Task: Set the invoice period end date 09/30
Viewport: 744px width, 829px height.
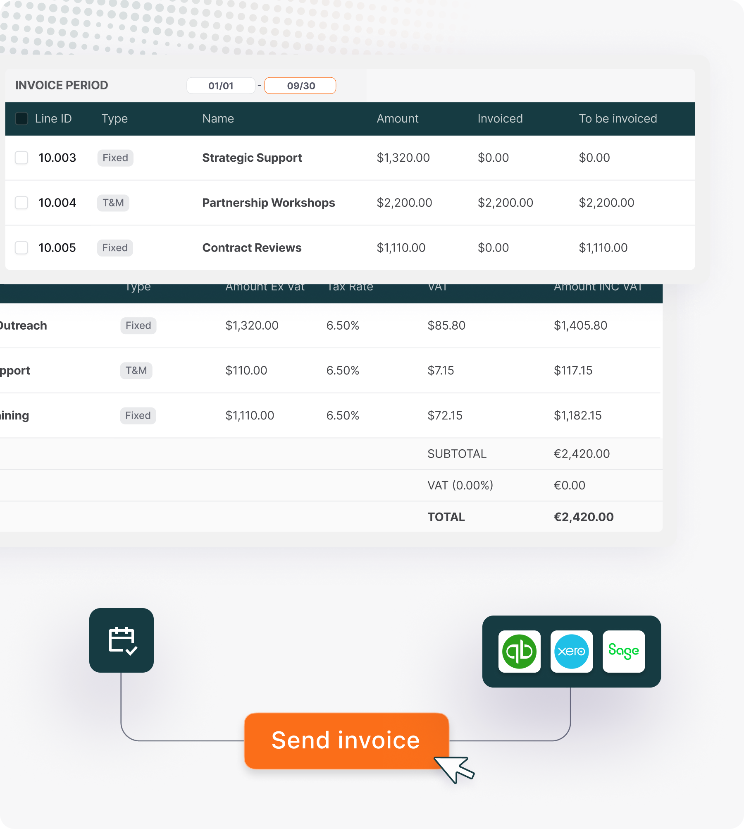Action: pyautogui.click(x=300, y=86)
